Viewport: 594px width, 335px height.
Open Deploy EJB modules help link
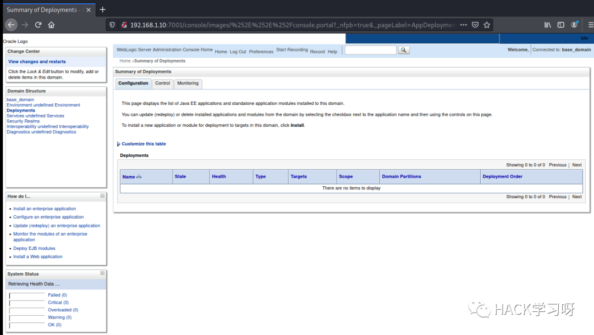pos(34,248)
